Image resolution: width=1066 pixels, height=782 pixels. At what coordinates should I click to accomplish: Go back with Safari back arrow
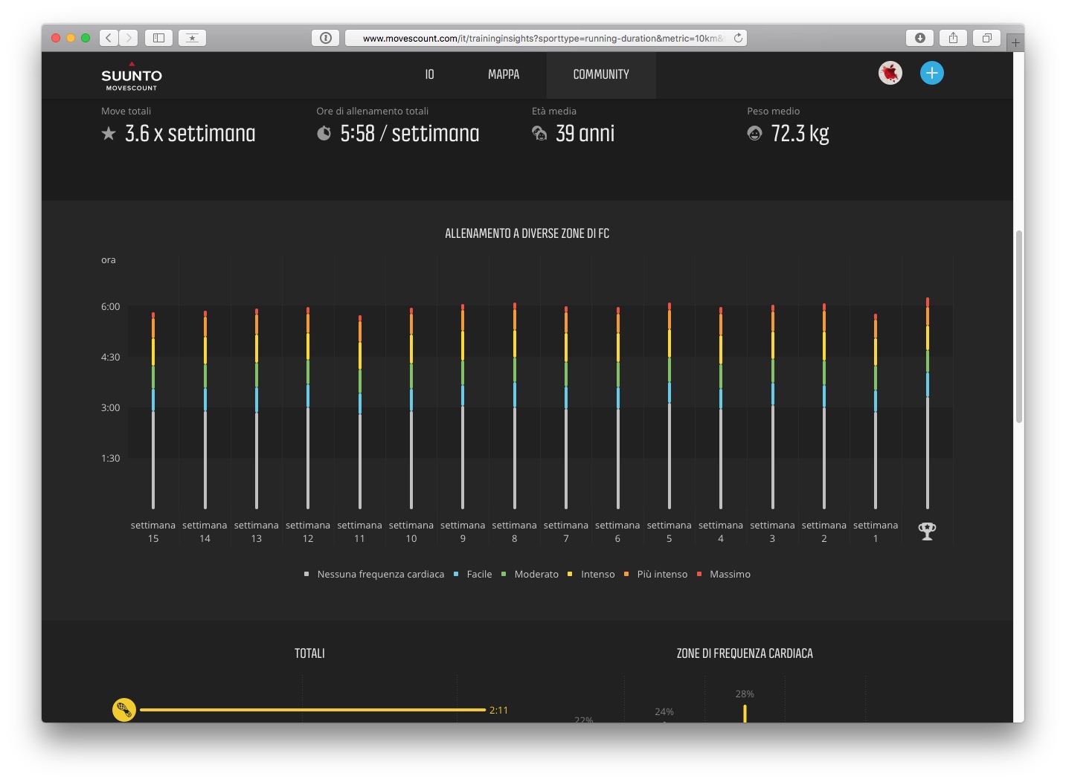(109, 38)
